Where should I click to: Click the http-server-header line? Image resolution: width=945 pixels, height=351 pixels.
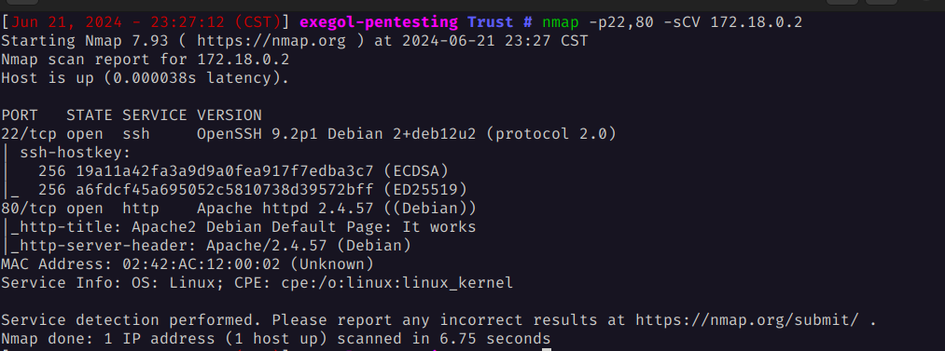206,245
